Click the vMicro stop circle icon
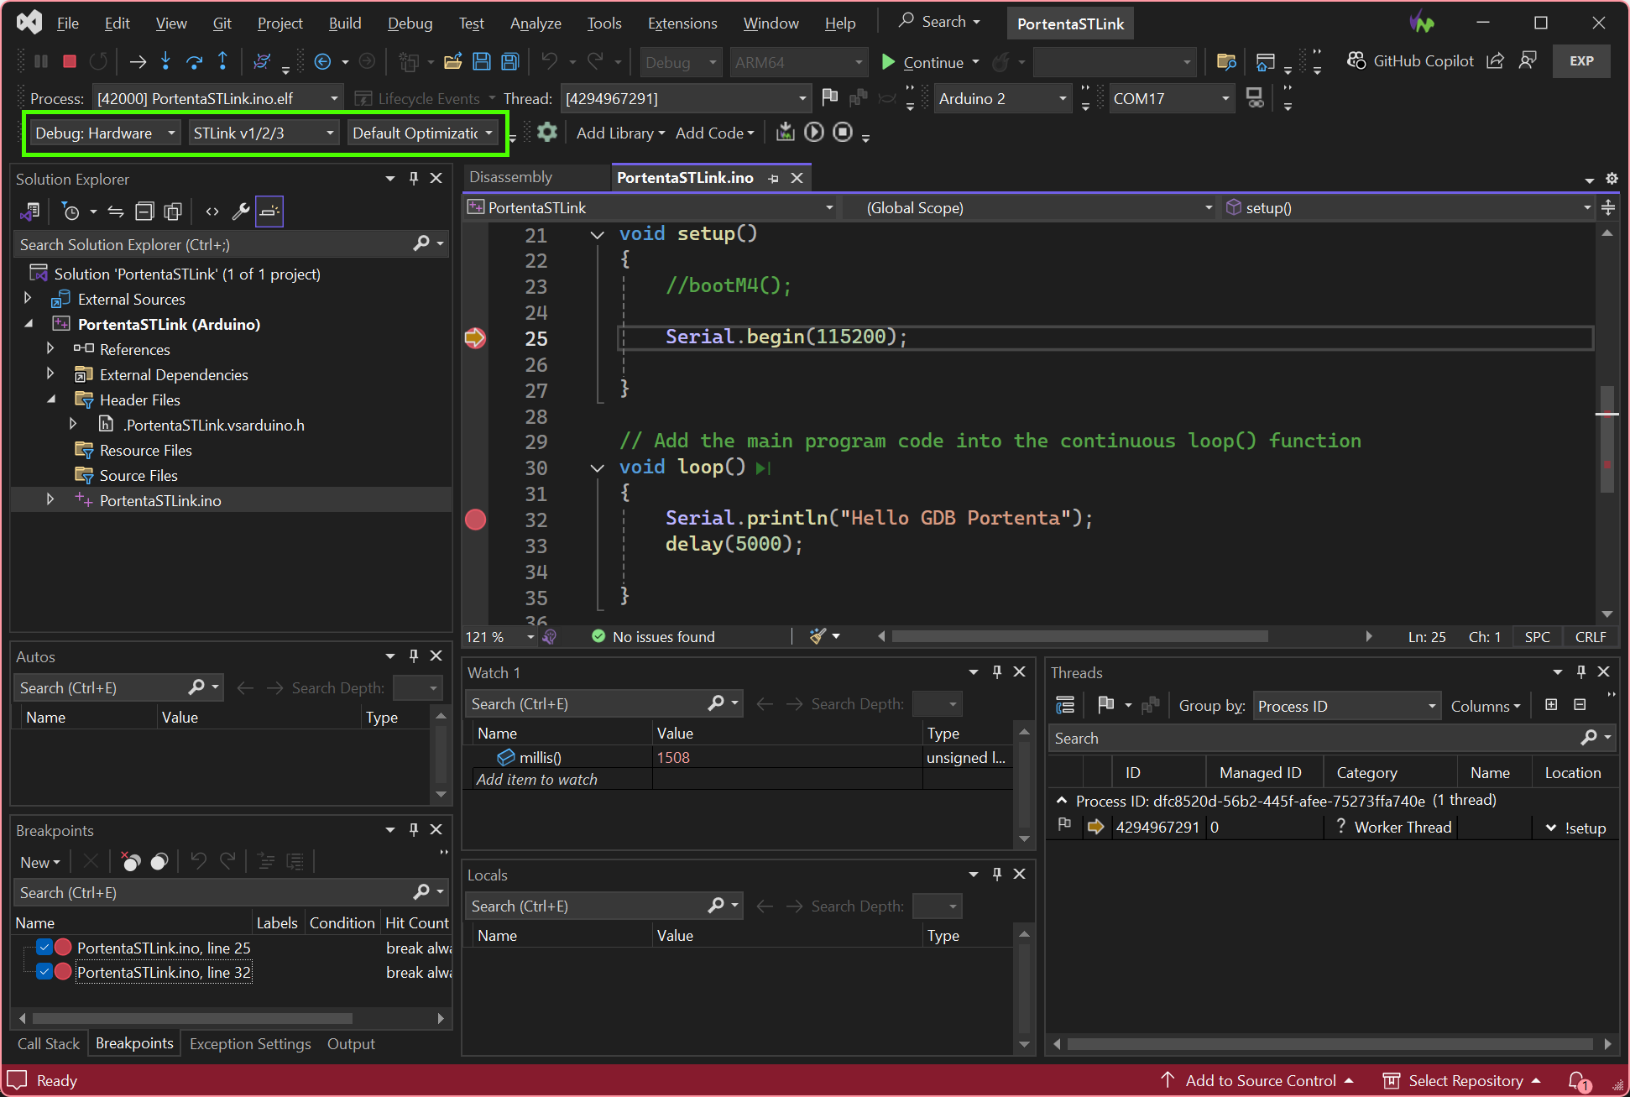The height and width of the screenshot is (1097, 1630). coord(843,133)
